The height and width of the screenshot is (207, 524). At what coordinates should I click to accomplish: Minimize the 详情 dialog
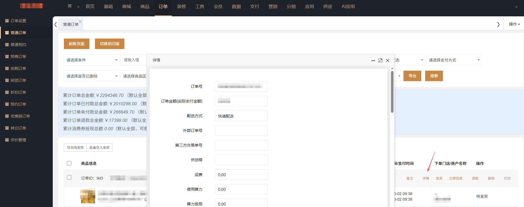click(373, 60)
